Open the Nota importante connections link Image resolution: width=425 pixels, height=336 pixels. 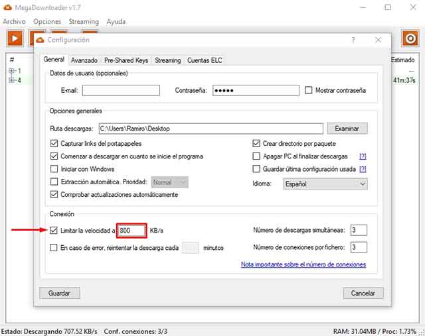[x=303, y=264]
